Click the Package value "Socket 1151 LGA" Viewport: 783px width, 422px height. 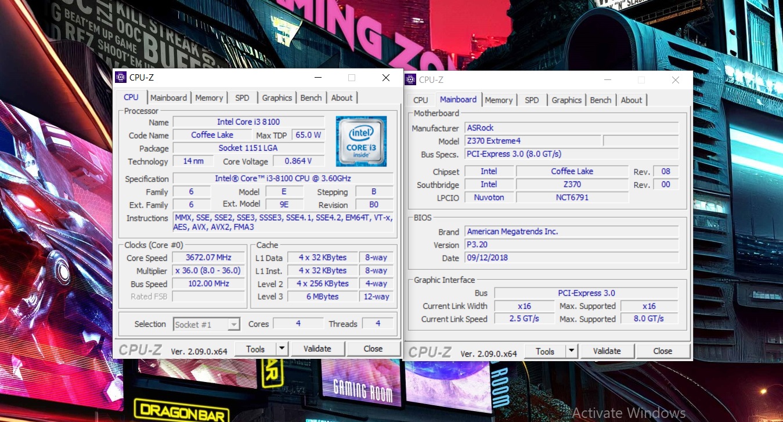click(248, 148)
